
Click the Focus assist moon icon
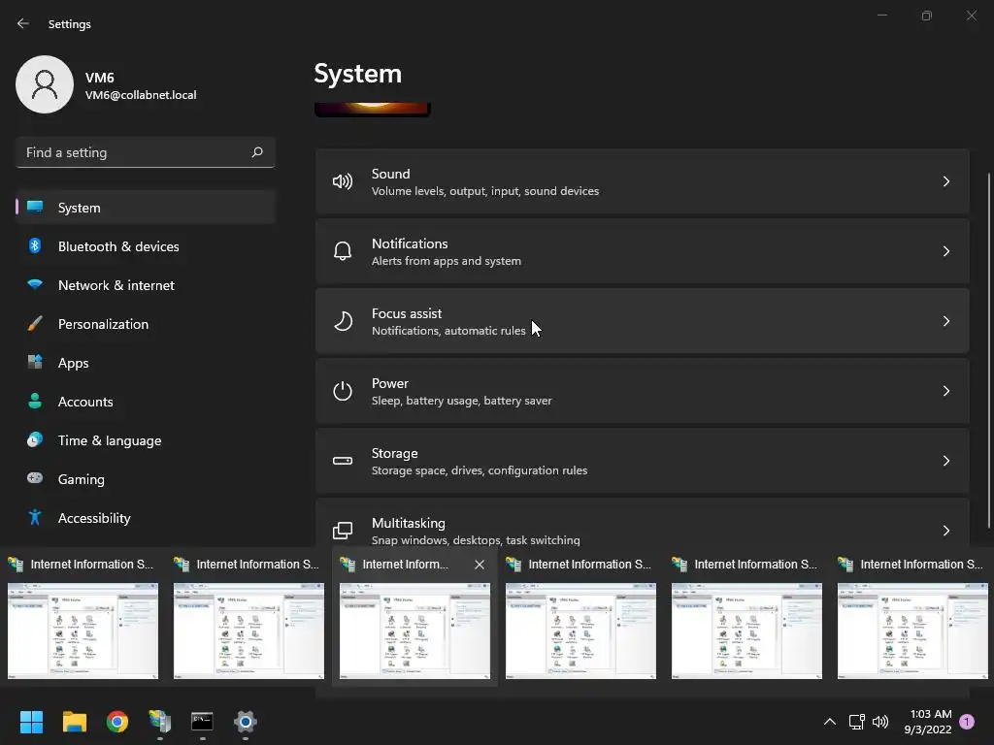[x=343, y=321]
